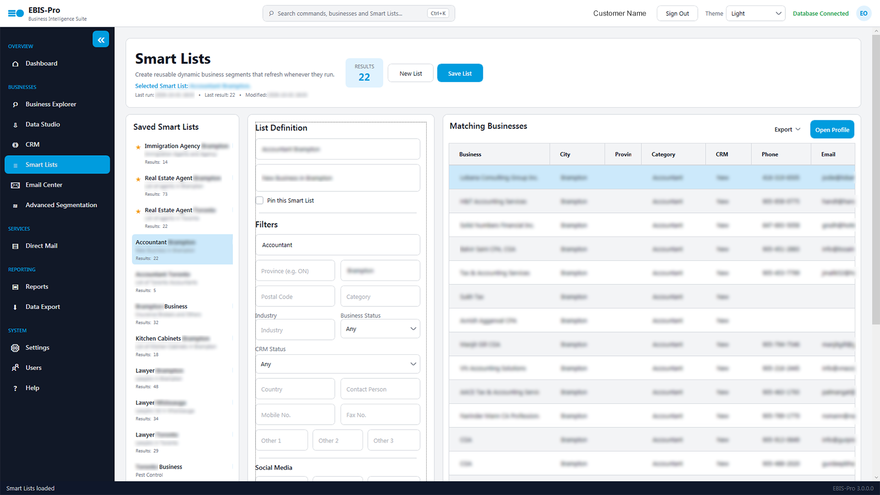The image size is (880, 495).
Task: Click the Advanced Segmentation icon
Action: point(15,206)
